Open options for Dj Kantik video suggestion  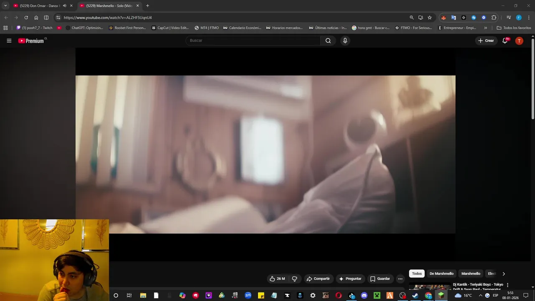pyautogui.click(x=508, y=285)
